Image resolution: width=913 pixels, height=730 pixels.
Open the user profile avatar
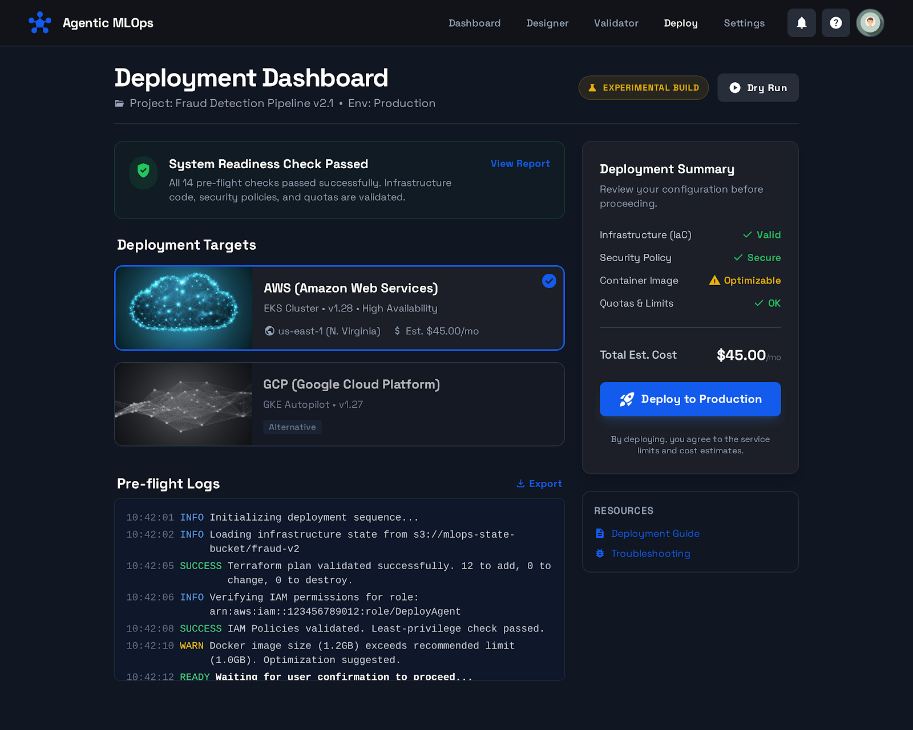click(870, 23)
